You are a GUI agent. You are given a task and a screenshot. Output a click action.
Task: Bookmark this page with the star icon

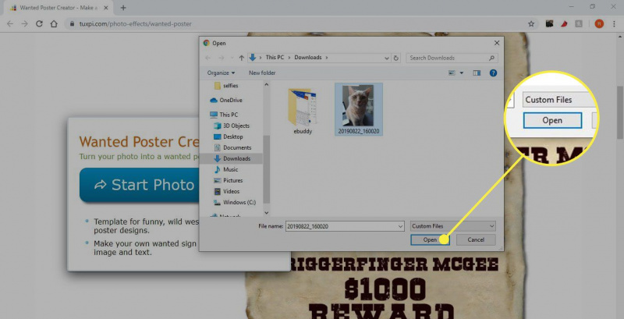point(531,24)
